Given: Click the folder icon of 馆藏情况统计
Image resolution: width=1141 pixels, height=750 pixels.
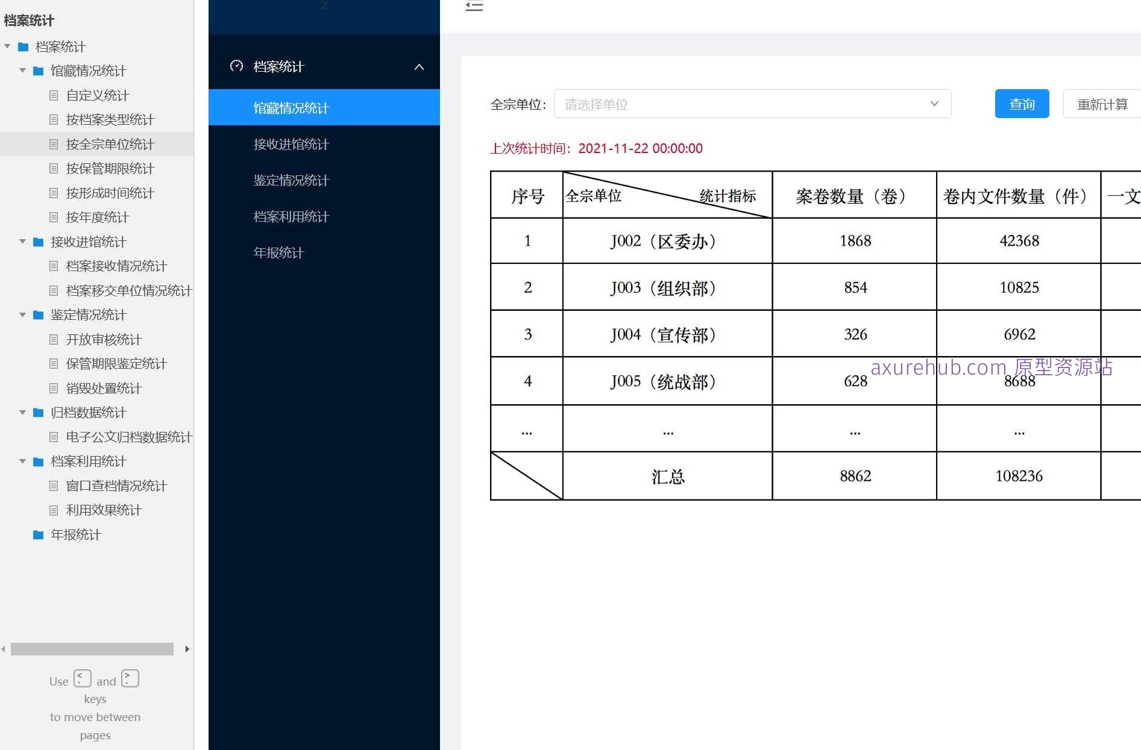Looking at the screenshot, I should click(37, 70).
